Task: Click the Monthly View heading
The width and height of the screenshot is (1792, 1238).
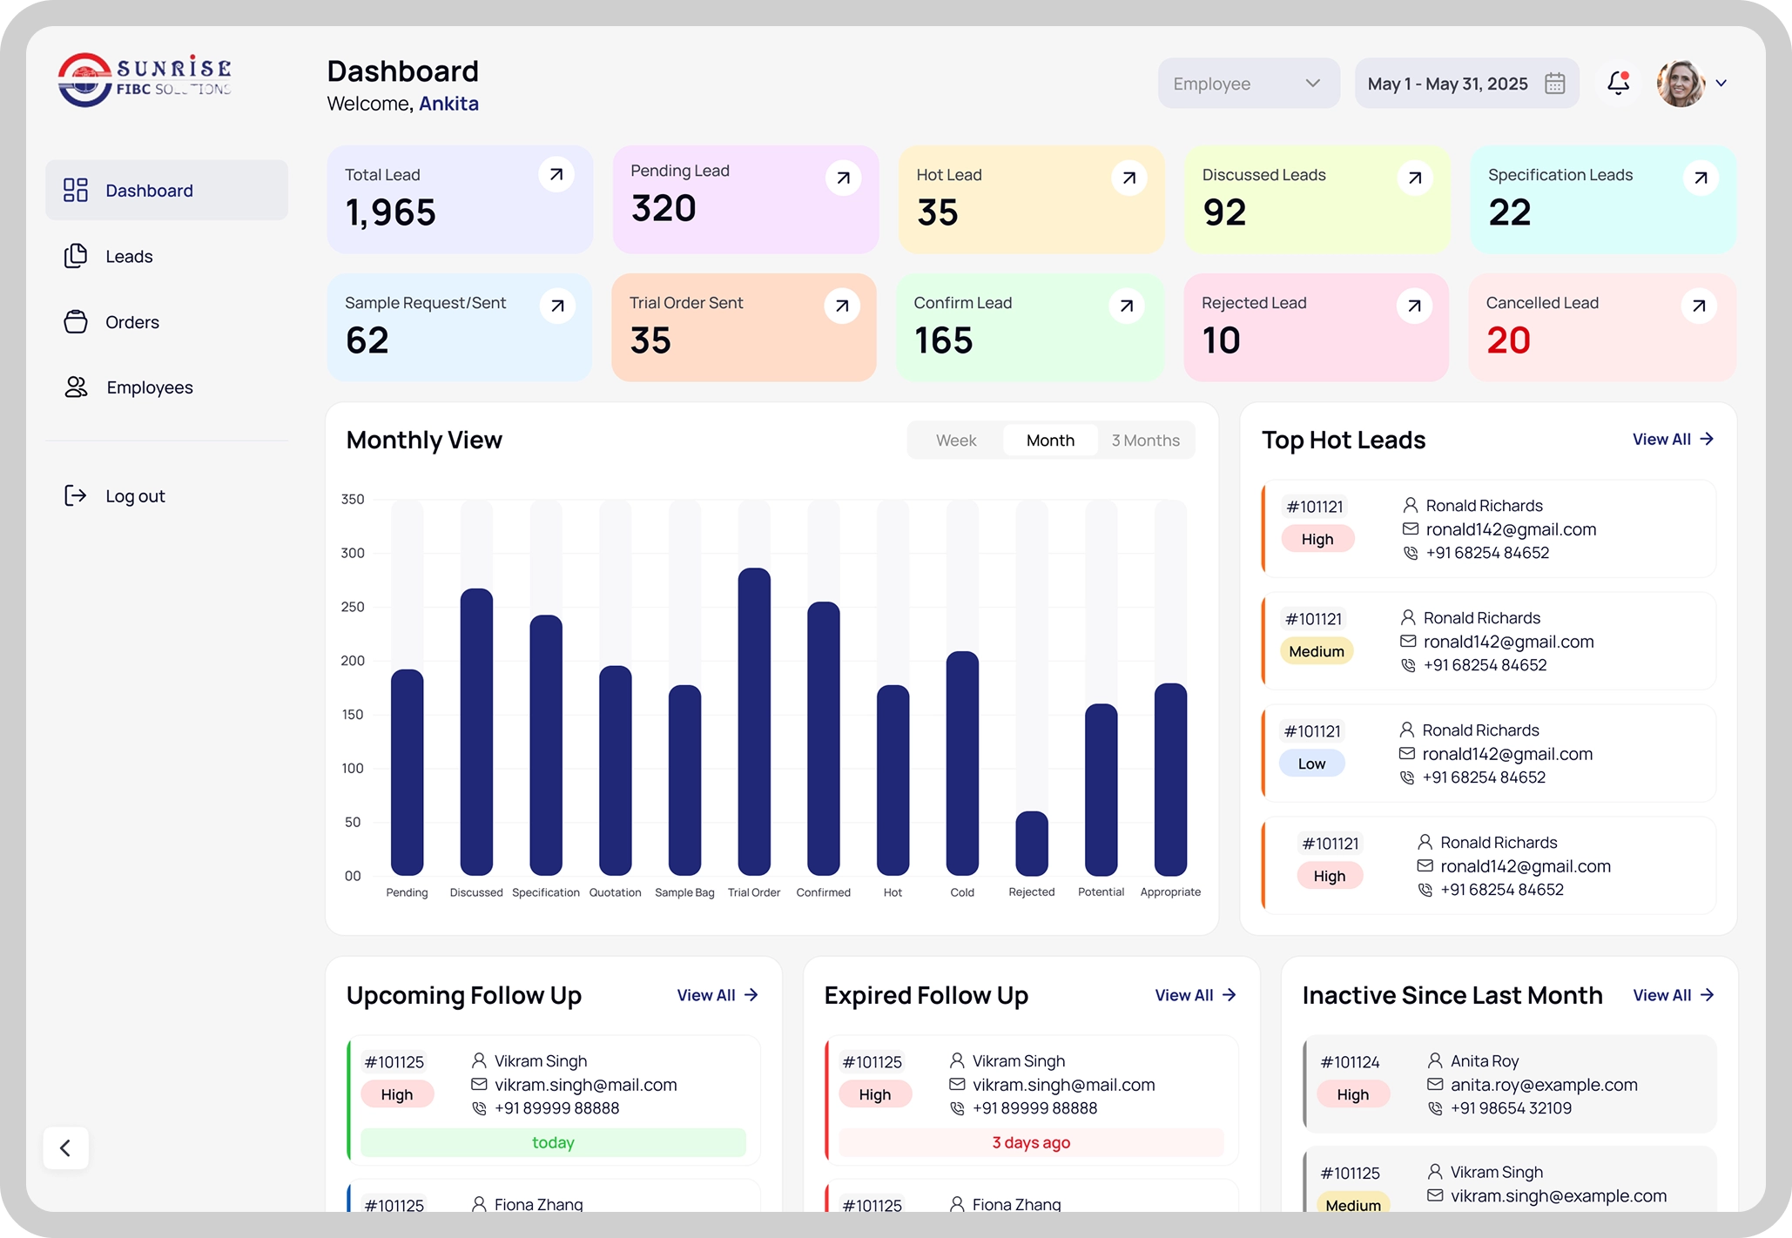Action: point(424,441)
